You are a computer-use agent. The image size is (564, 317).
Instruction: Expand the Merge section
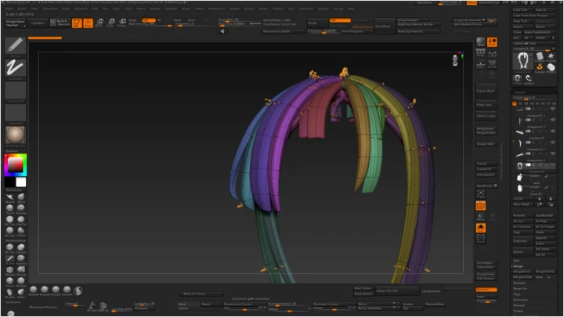(x=519, y=267)
